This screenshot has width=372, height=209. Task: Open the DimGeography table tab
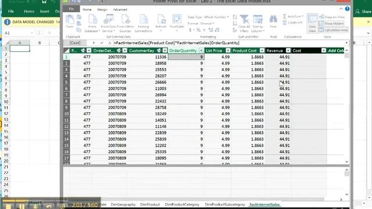point(123,204)
